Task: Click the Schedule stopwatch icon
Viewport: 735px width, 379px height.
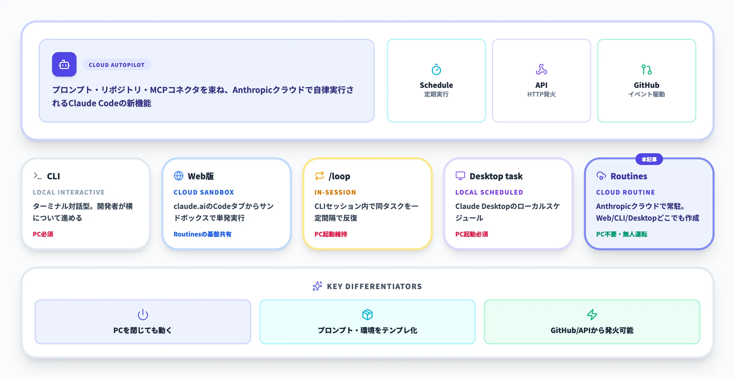Action: [436, 69]
